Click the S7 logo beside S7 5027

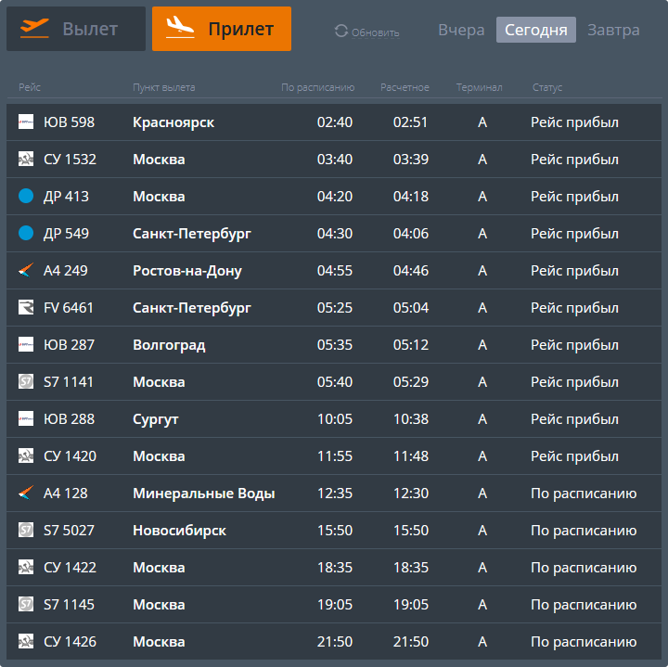[26, 531]
